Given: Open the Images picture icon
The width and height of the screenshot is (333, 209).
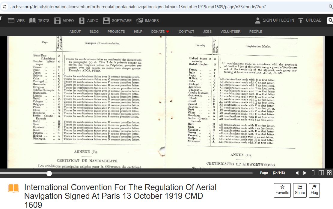Looking at the screenshot, I should [140, 21].
